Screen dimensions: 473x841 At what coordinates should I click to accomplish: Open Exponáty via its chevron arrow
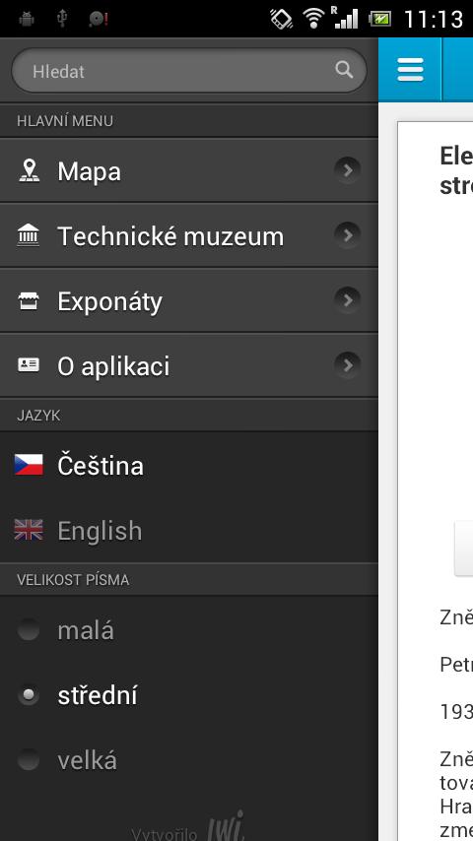point(347,299)
